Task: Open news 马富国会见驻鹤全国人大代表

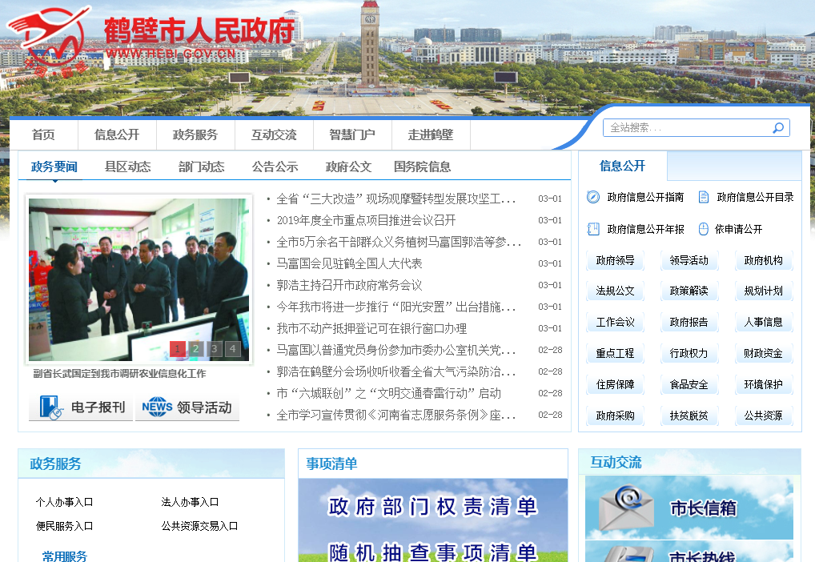Action: 349,263
